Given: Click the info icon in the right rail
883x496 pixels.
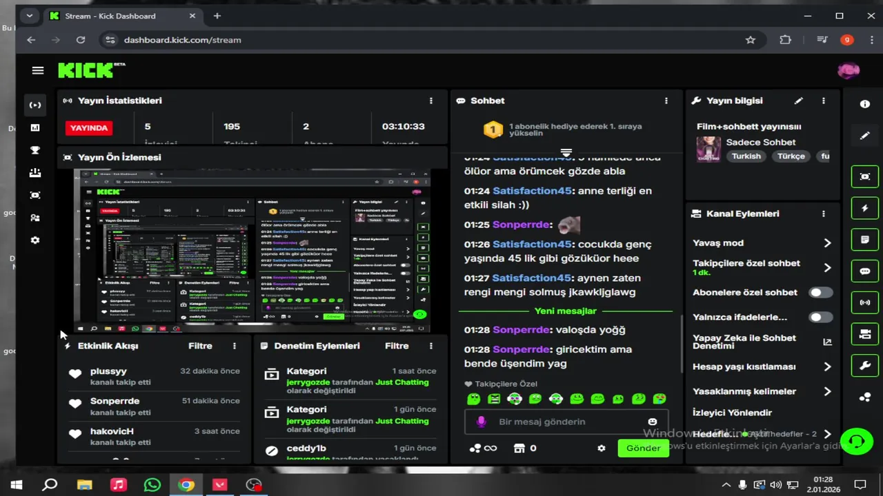Looking at the screenshot, I should (865, 104).
